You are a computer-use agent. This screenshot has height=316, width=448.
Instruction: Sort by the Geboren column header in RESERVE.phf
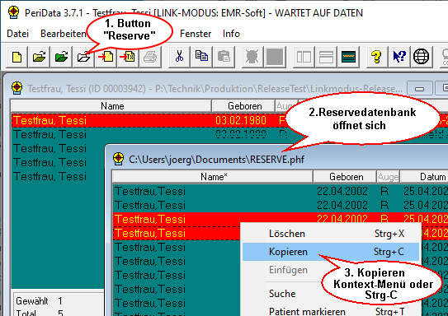point(346,177)
